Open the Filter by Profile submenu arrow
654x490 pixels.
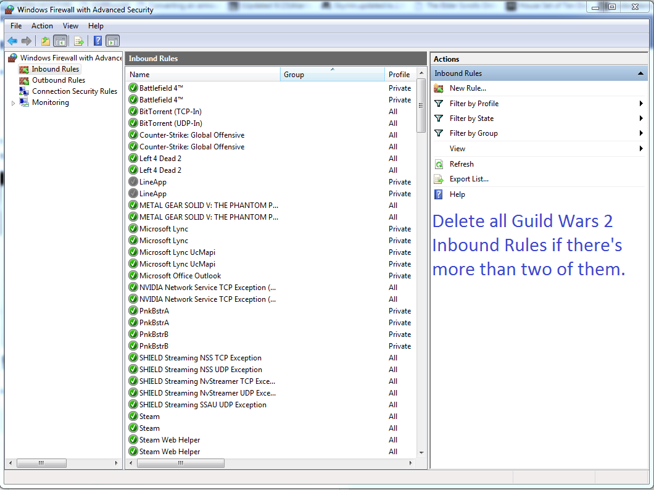tap(641, 104)
